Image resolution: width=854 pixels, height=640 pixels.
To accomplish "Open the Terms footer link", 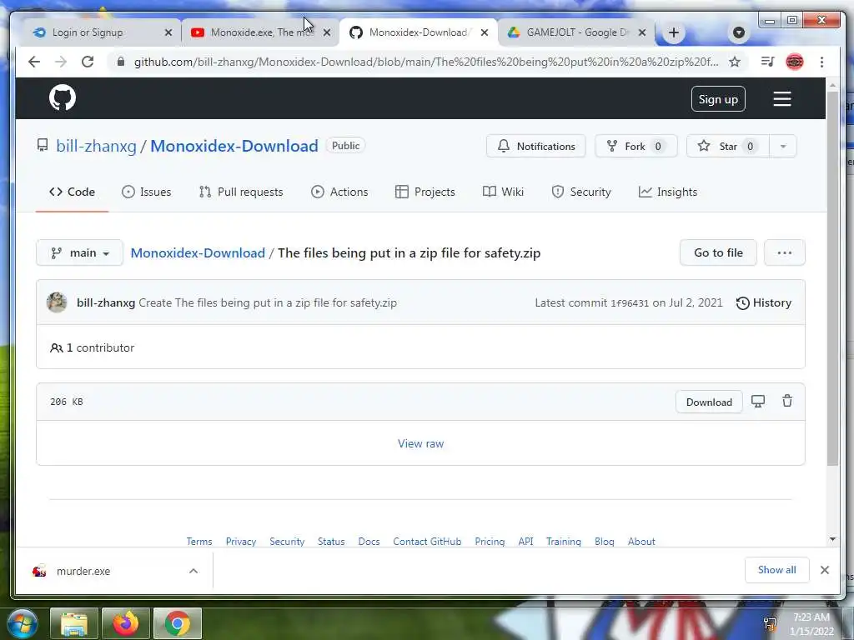I will tap(199, 542).
